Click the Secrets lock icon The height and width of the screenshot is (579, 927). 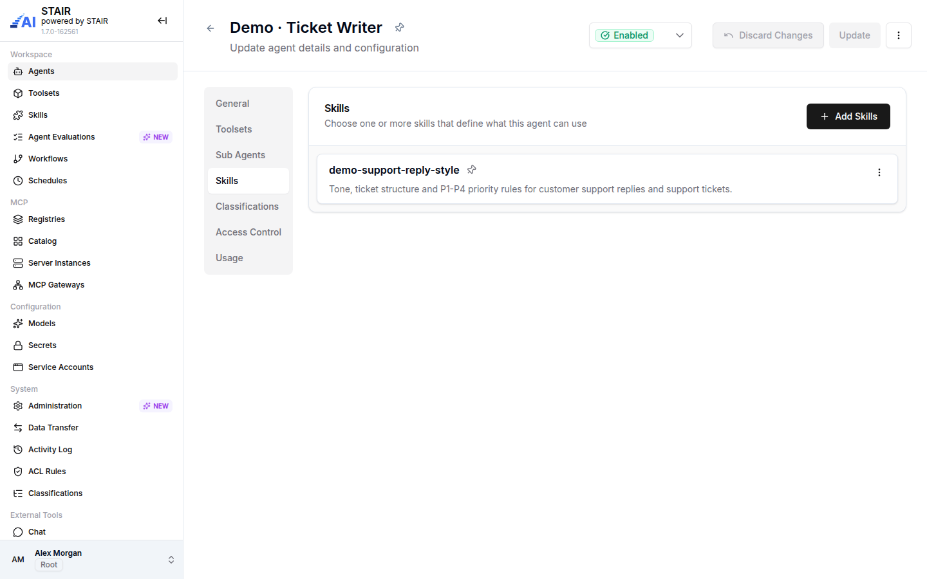point(18,345)
